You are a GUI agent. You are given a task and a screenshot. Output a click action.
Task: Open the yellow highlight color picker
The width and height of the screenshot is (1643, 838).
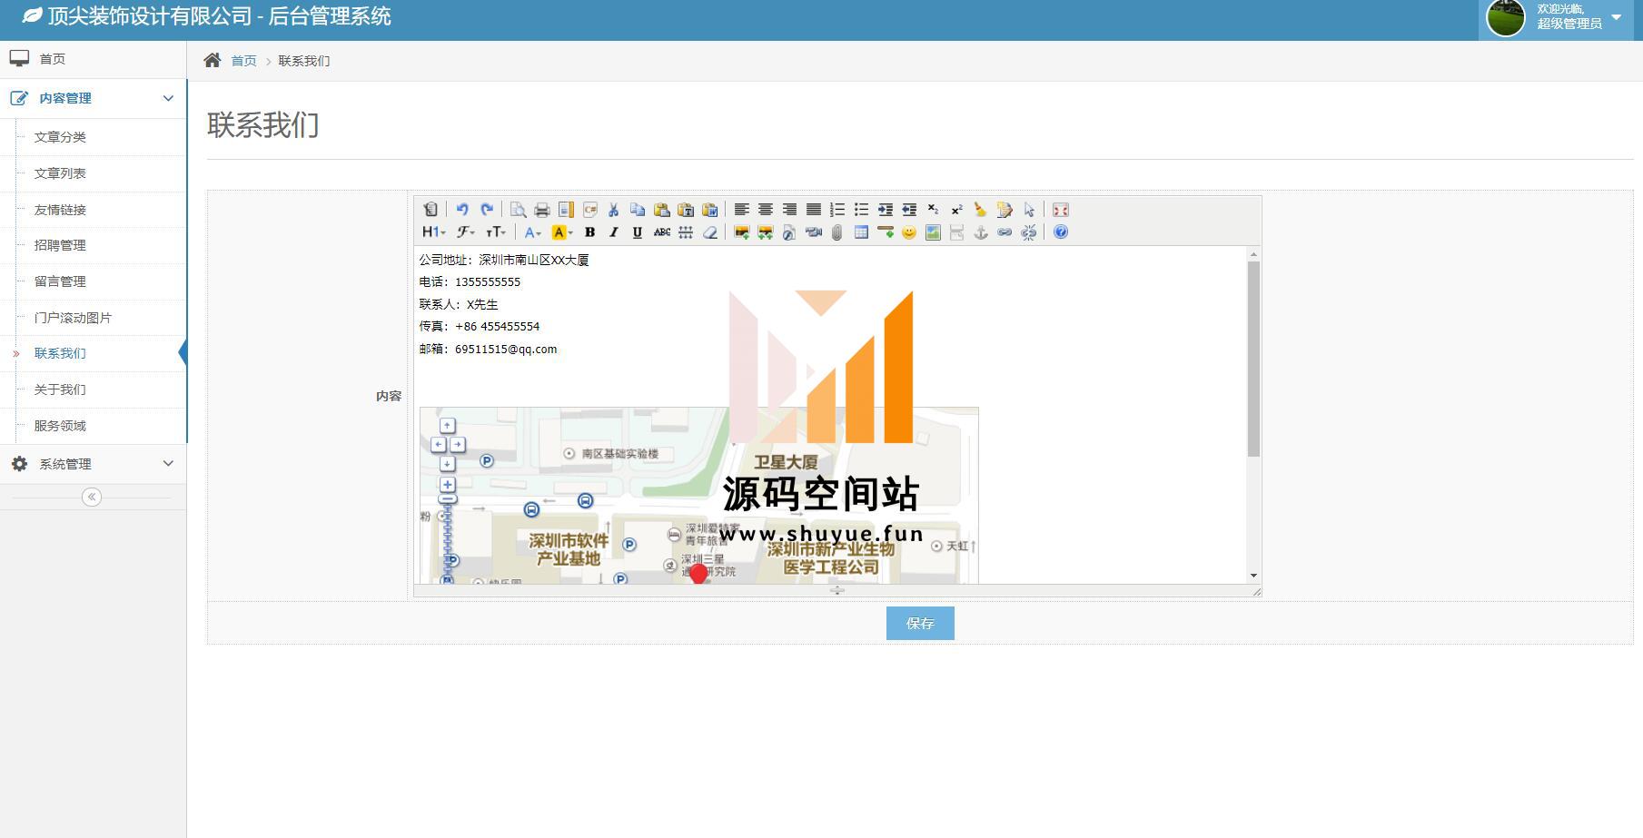pyautogui.click(x=562, y=232)
